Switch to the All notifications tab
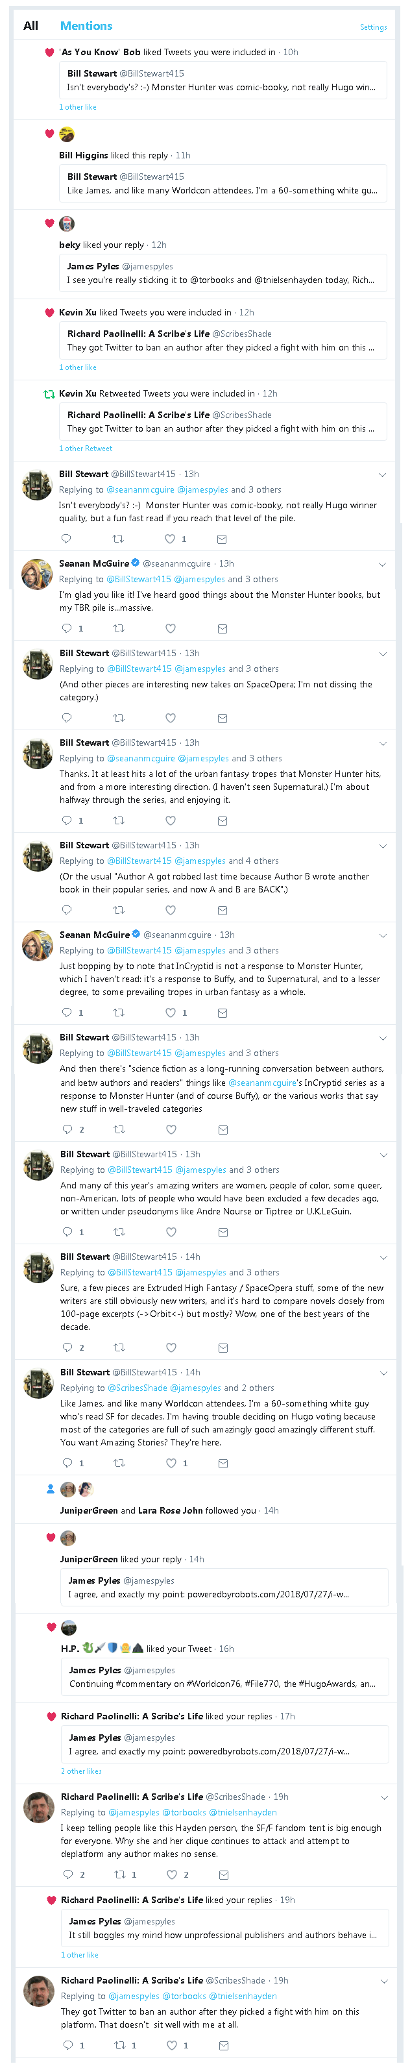 pos(31,26)
